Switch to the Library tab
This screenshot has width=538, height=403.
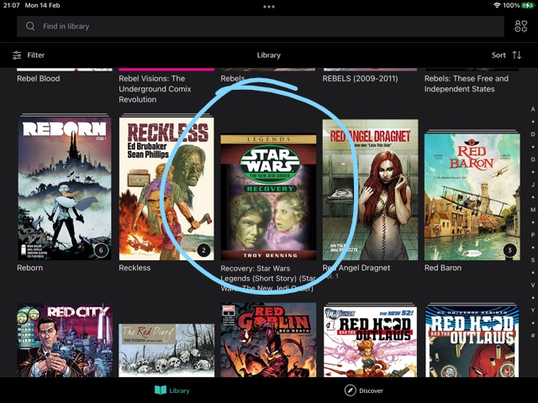(171, 390)
